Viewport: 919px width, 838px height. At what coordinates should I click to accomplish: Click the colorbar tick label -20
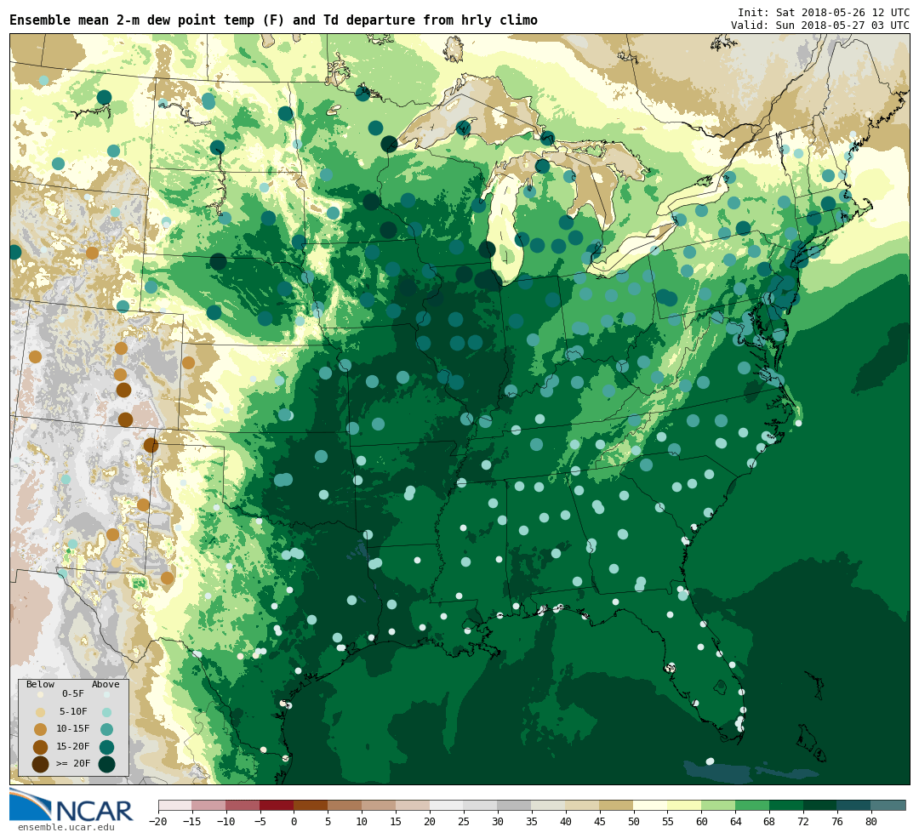158,822
